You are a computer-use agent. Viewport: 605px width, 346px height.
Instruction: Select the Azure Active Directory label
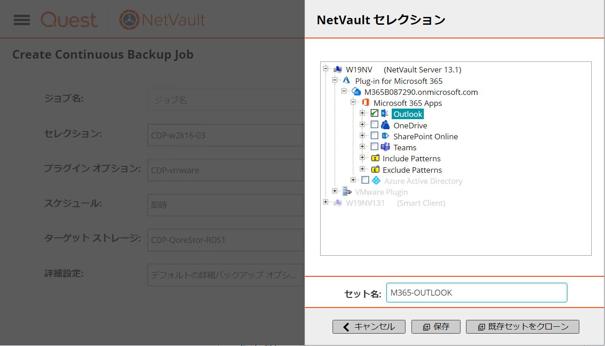pos(423,181)
